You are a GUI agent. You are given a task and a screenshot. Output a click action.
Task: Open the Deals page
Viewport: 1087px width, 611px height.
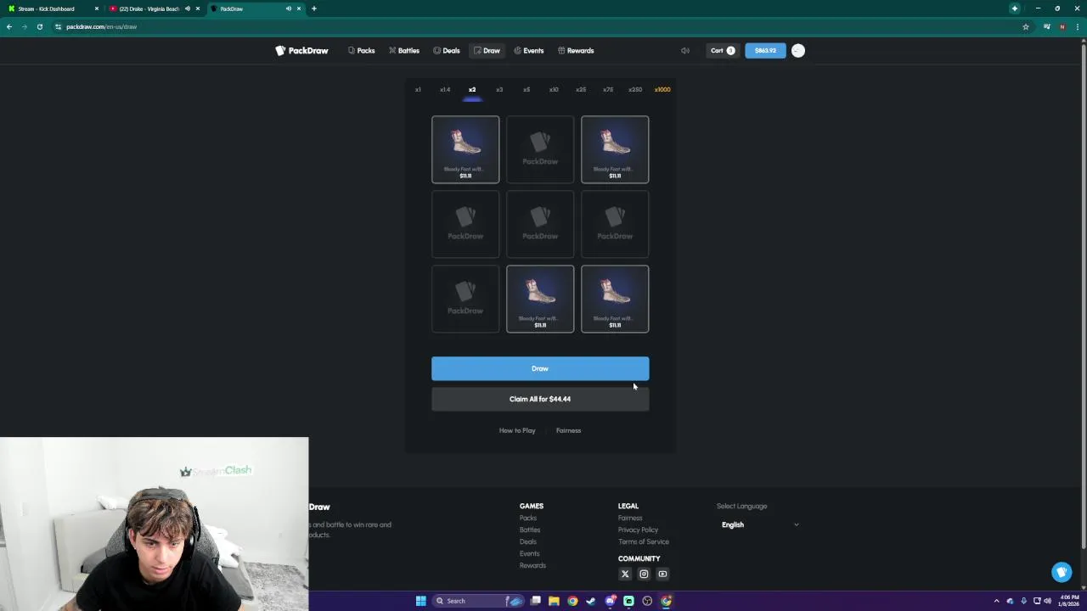(x=447, y=51)
